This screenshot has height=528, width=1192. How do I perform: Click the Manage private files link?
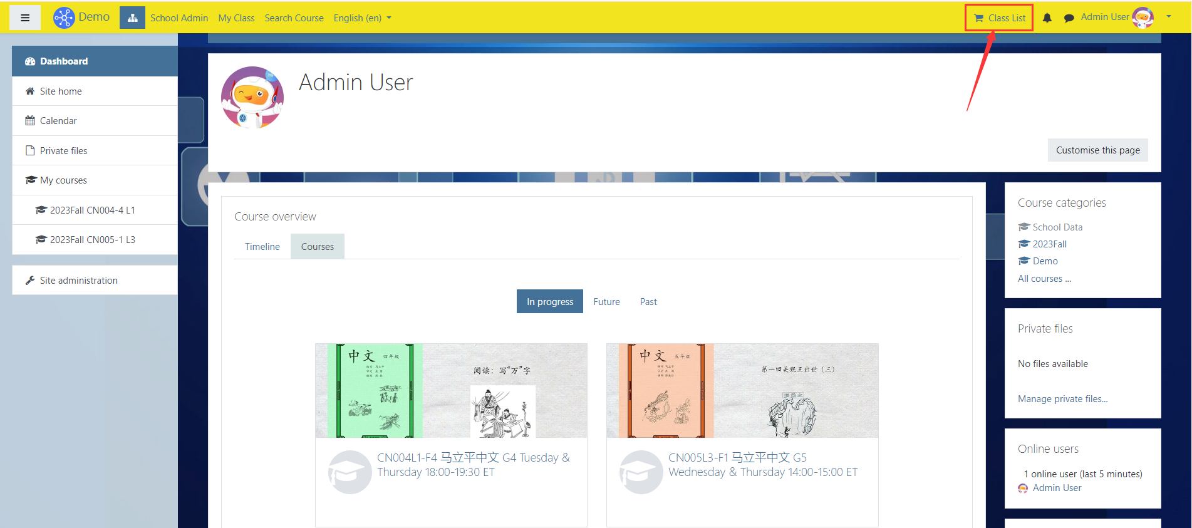1062,399
